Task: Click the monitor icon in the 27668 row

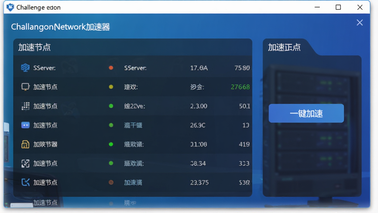Action: pyautogui.click(x=25, y=87)
